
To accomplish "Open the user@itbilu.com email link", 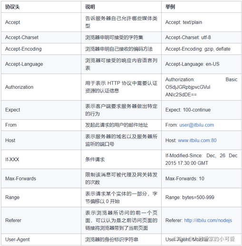I will pos(196,125).
